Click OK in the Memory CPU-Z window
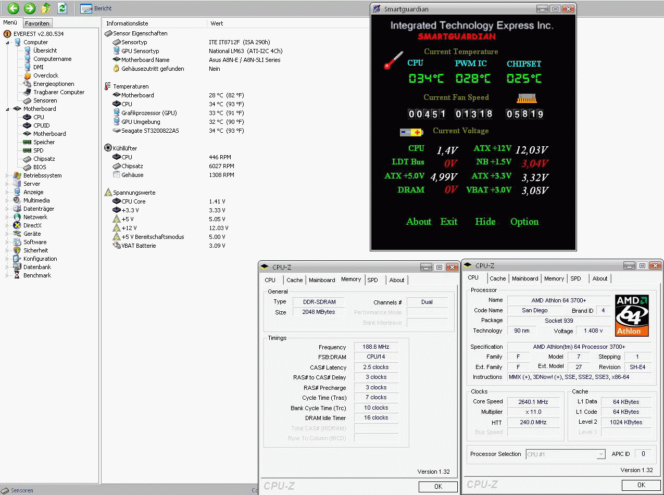The image size is (664, 495). click(438, 487)
